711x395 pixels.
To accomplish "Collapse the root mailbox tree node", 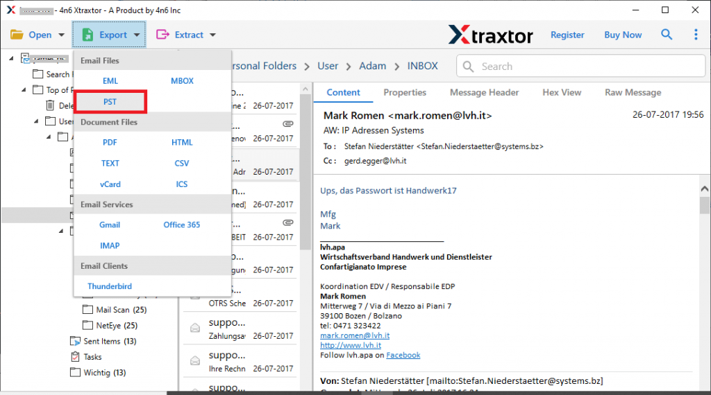I will [x=11, y=58].
